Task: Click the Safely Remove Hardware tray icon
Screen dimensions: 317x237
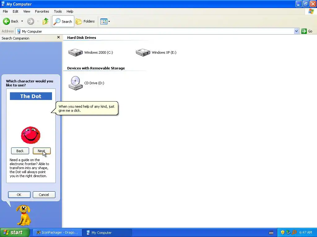Action: 289,233
